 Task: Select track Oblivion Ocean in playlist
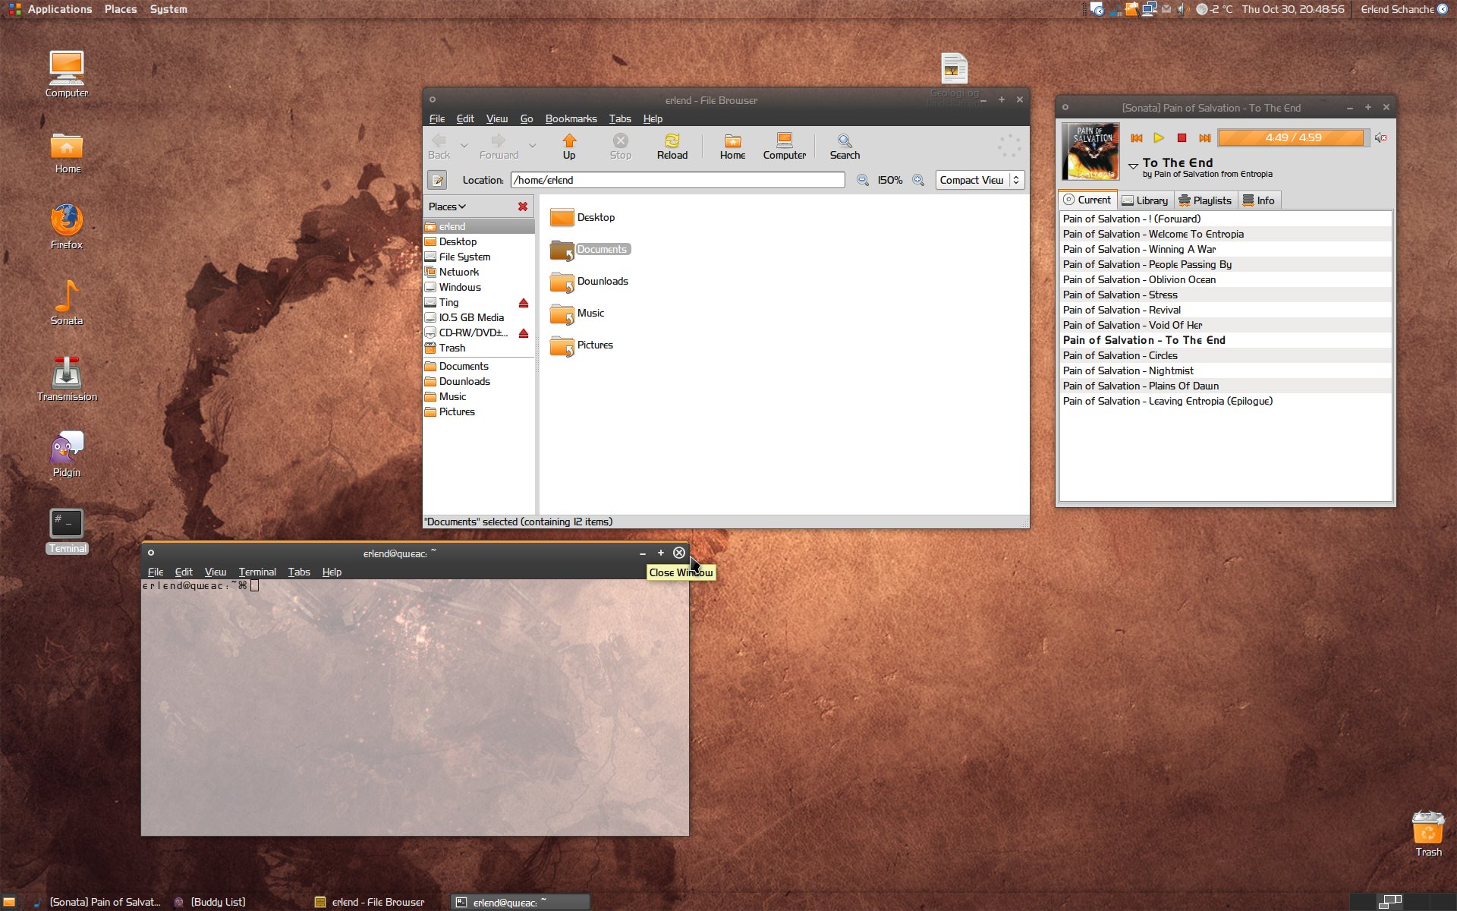point(1226,279)
